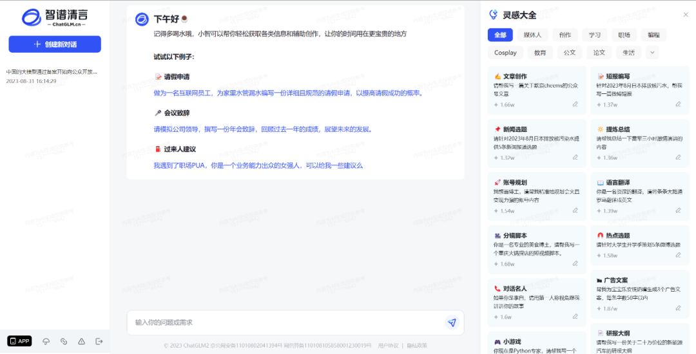Image resolution: width=696 pixels, height=354 pixels.
Task: Open the 用户协议 link in footer
Action: [x=388, y=346]
